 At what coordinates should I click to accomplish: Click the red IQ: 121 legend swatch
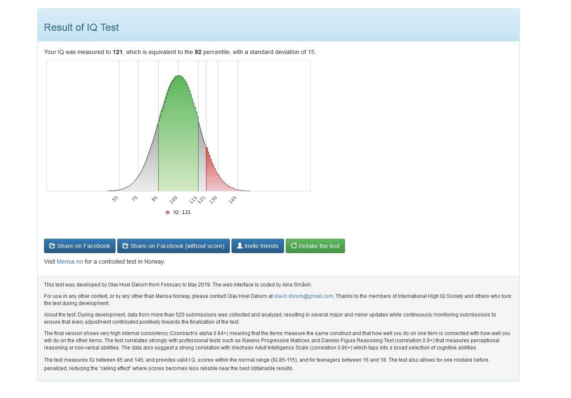pyautogui.click(x=168, y=213)
